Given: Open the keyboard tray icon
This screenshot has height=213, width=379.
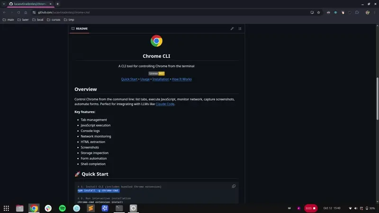Looking at the screenshot, I should pos(289,208).
